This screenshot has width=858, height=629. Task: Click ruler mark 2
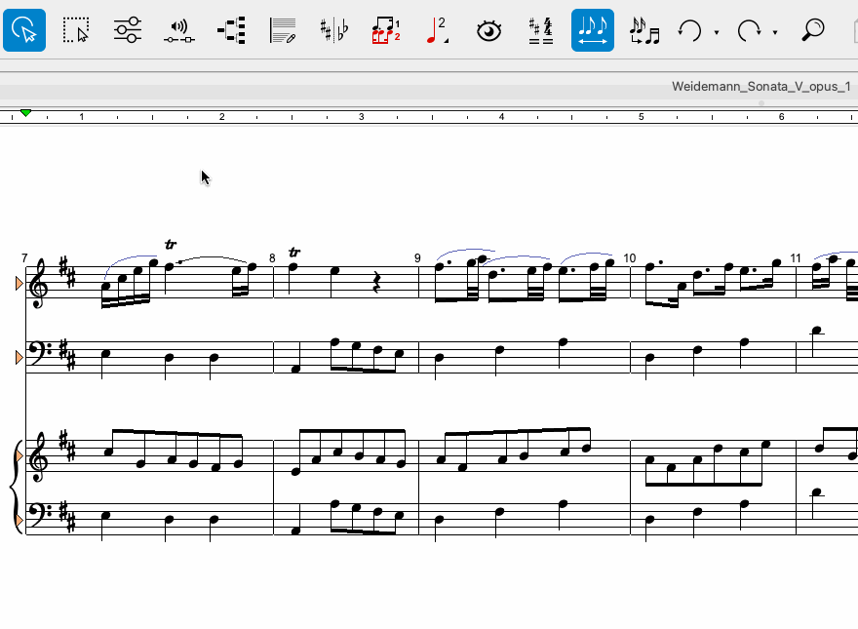tap(221, 117)
